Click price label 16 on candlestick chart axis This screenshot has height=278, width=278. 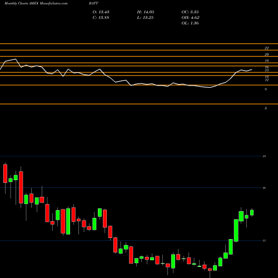click(264, 188)
